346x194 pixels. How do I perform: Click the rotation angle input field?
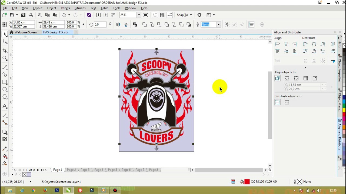(x=100, y=25)
